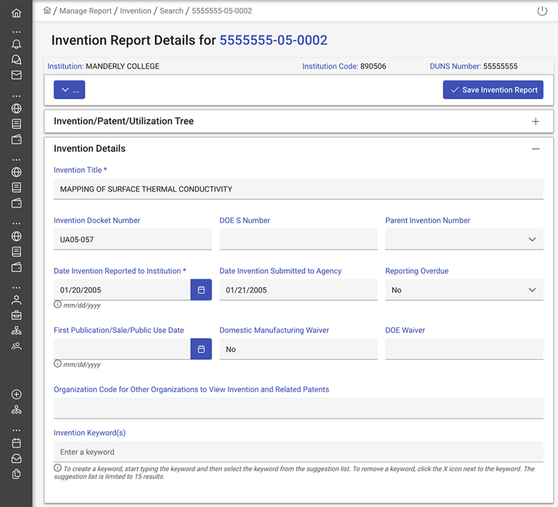This screenshot has width=558, height=507.
Task: Open the blue chevron actions menu button
Action: coord(69,89)
